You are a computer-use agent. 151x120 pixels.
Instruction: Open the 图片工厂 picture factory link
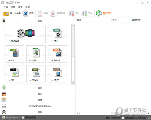pyautogui.click(x=104, y=13)
